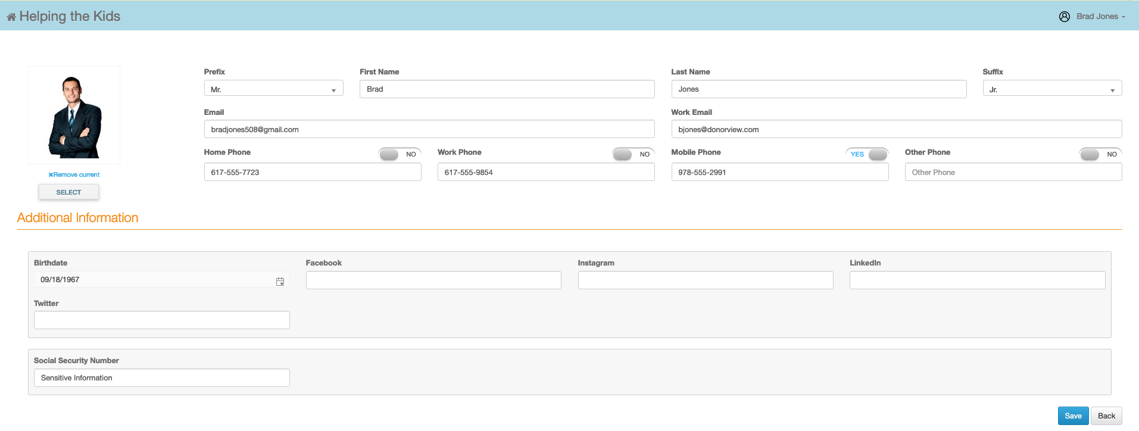Toggle the Work Phone switch
1139x431 pixels.
point(633,154)
